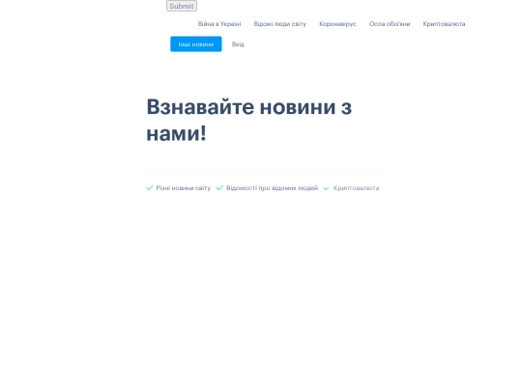
Task: Click the Submit button
Action: pyautogui.click(x=182, y=6)
